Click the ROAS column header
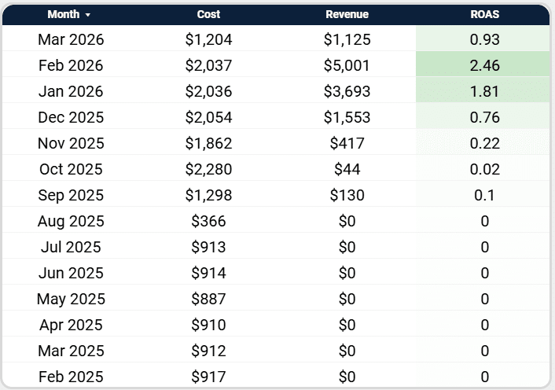Viewport: 555px width, 390px height. click(484, 14)
